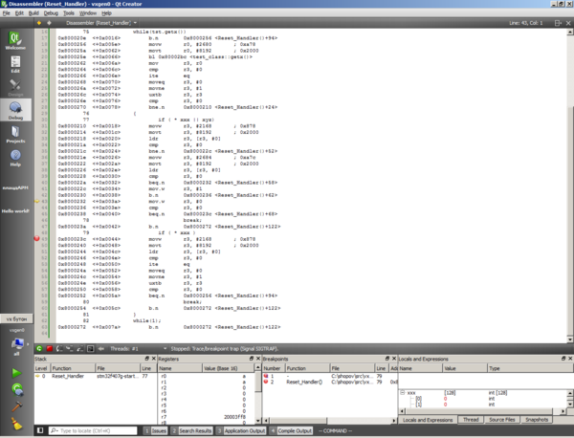Build project with the hammer icon

pyautogui.click(x=17, y=406)
